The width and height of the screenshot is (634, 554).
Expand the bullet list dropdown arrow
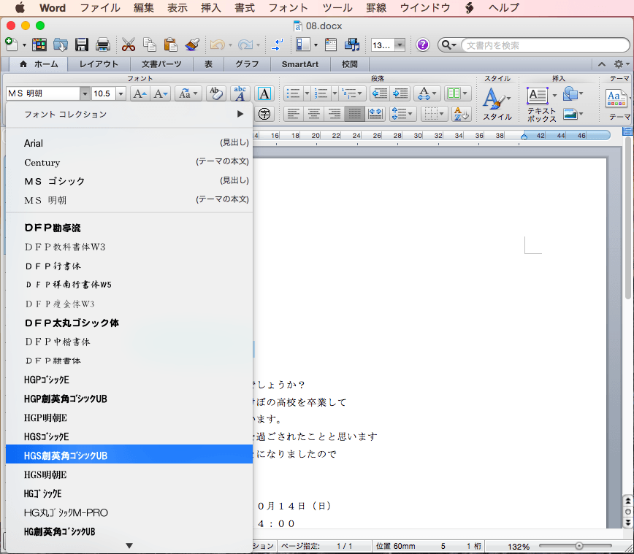[307, 93]
